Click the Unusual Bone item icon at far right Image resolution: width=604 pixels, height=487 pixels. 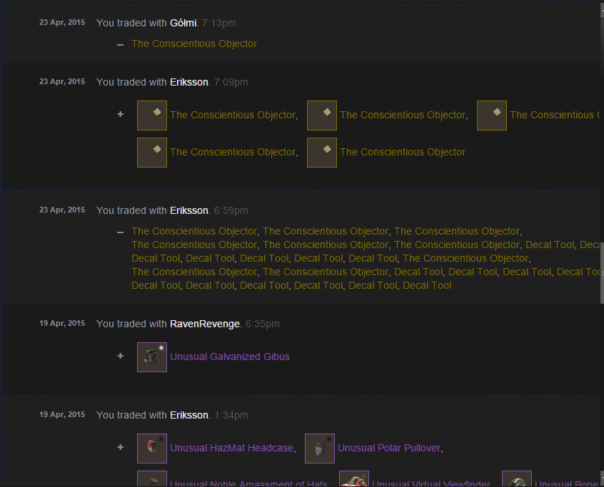click(517, 479)
